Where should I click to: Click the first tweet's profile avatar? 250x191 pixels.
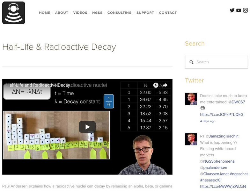point(191,99)
